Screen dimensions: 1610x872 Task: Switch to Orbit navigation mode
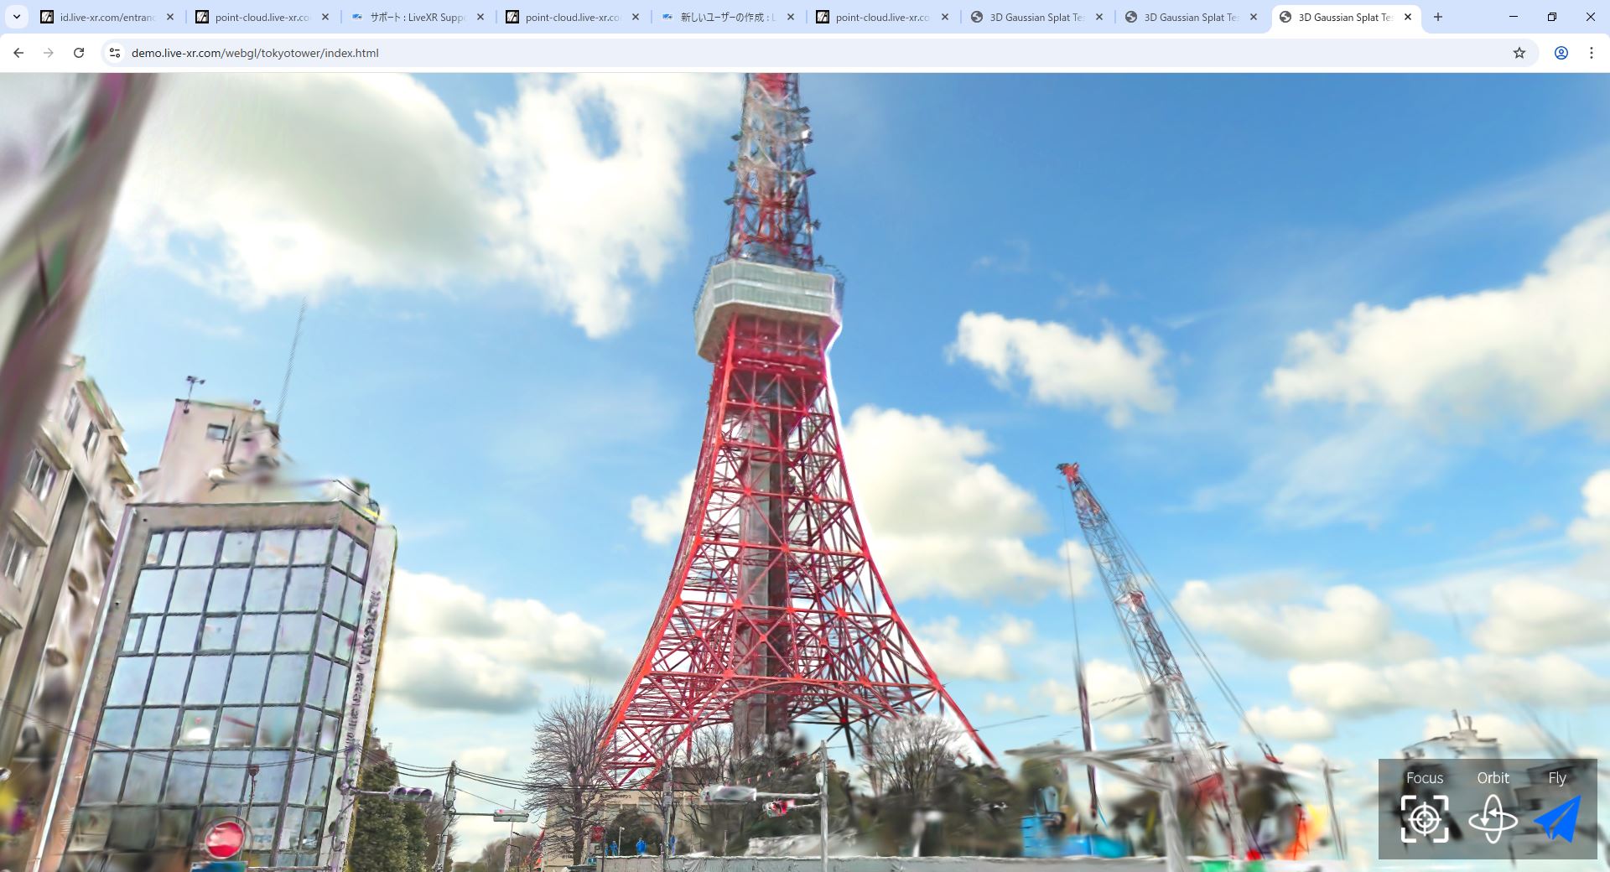tap(1493, 817)
